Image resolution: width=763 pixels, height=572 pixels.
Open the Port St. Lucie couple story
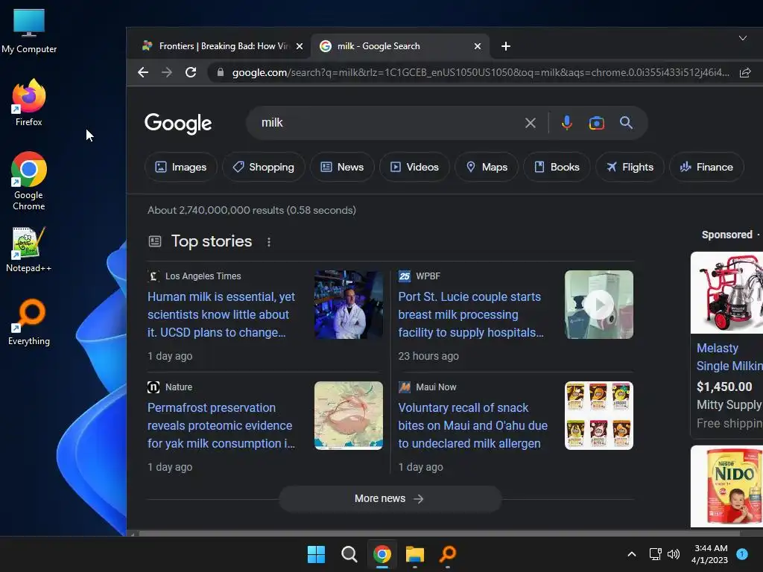point(471,315)
